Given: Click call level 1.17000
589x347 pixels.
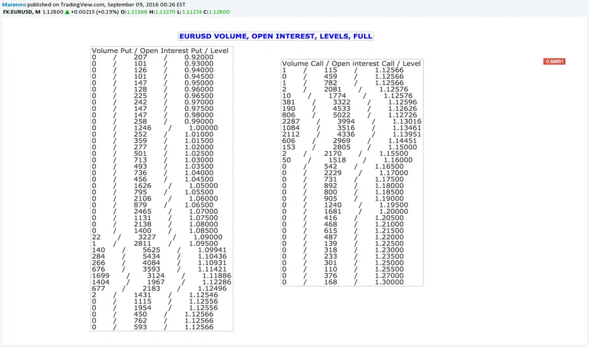Looking at the screenshot, I should tap(393, 173).
